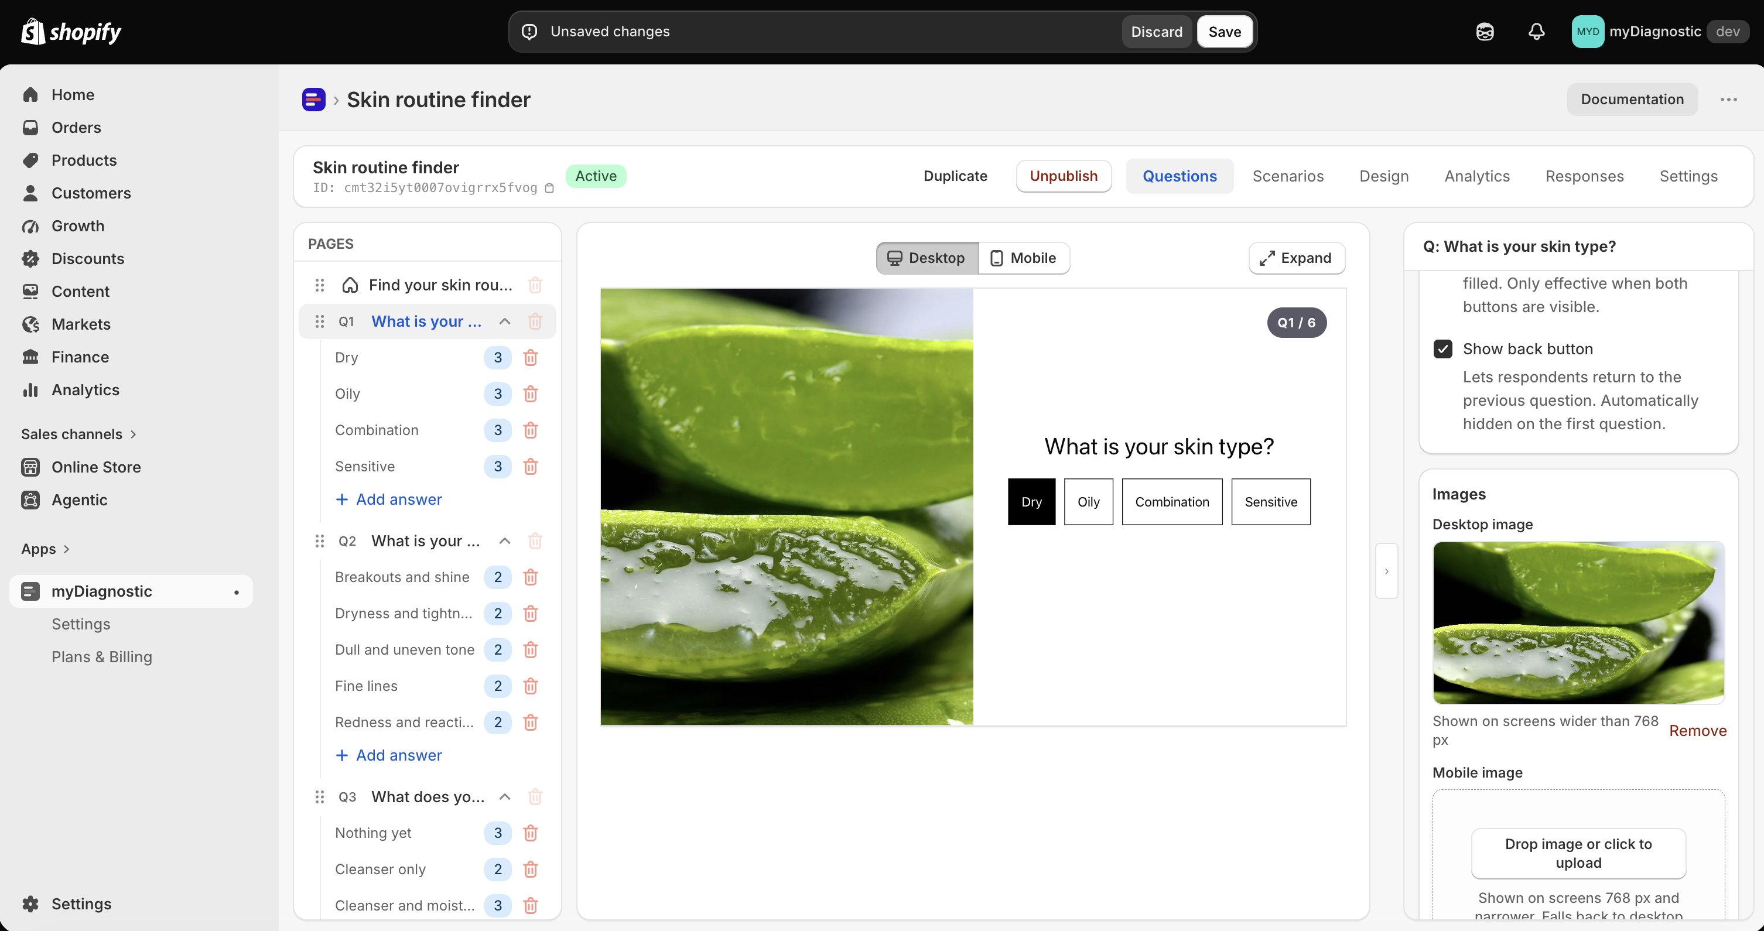
Task: Switch preview to Desktop view
Action: pyautogui.click(x=927, y=258)
